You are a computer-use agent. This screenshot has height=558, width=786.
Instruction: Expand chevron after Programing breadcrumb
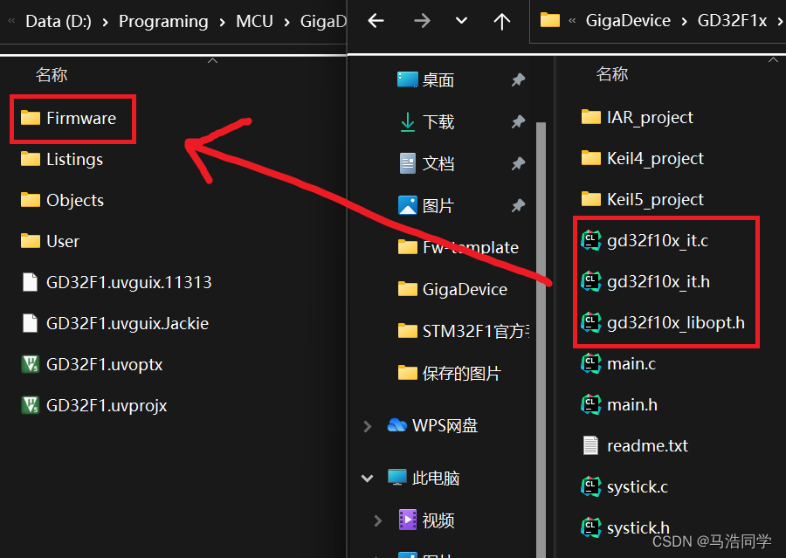[x=222, y=22]
